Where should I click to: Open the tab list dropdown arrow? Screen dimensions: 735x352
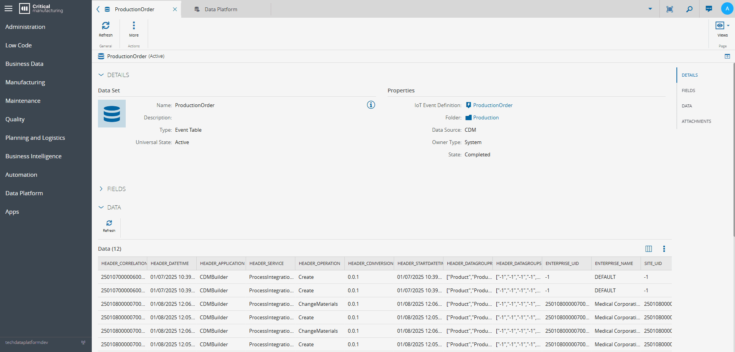(650, 9)
